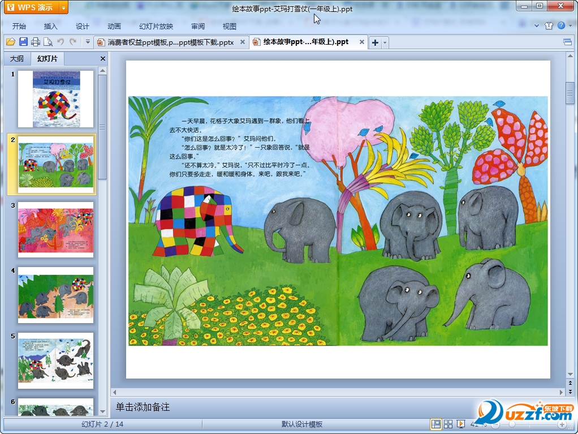Add a new document tab with plus button
Screen dimensions: 578x434
[375, 42]
